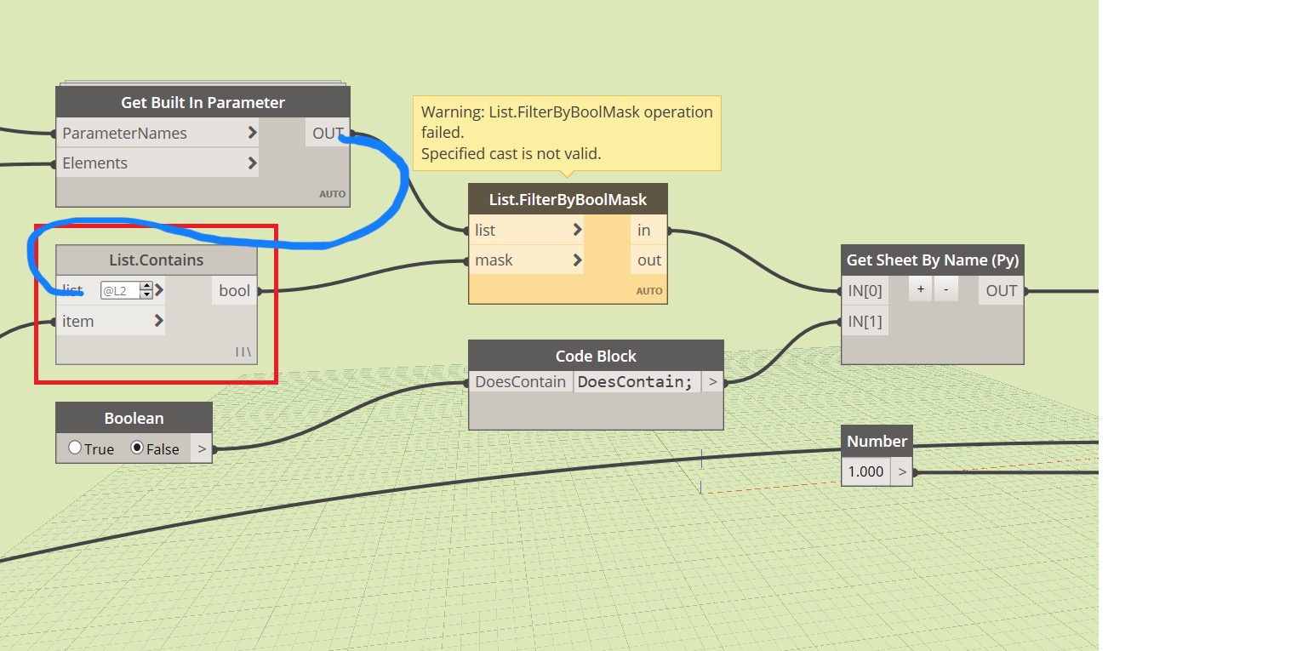
Task: Add an input with the + button
Action: pos(921,289)
